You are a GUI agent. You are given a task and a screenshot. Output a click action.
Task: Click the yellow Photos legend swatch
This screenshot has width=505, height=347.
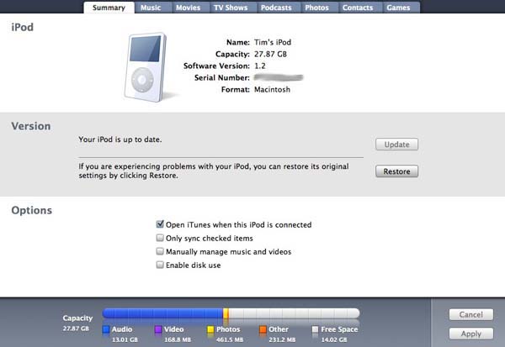pyautogui.click(x=210, y=329)
